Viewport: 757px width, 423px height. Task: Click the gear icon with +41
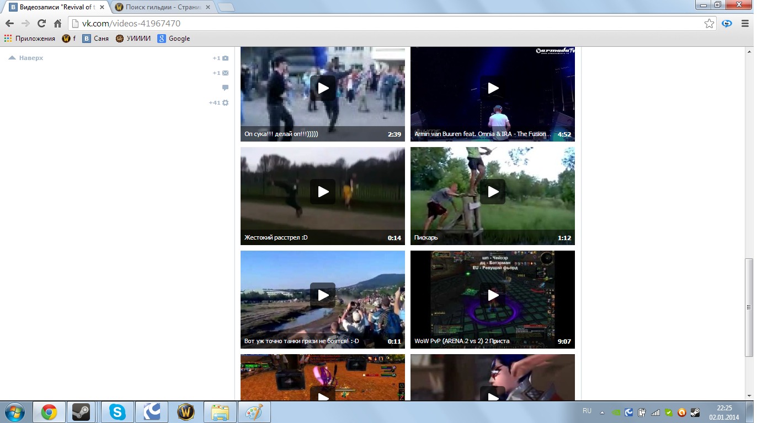[x=225, y=102]
